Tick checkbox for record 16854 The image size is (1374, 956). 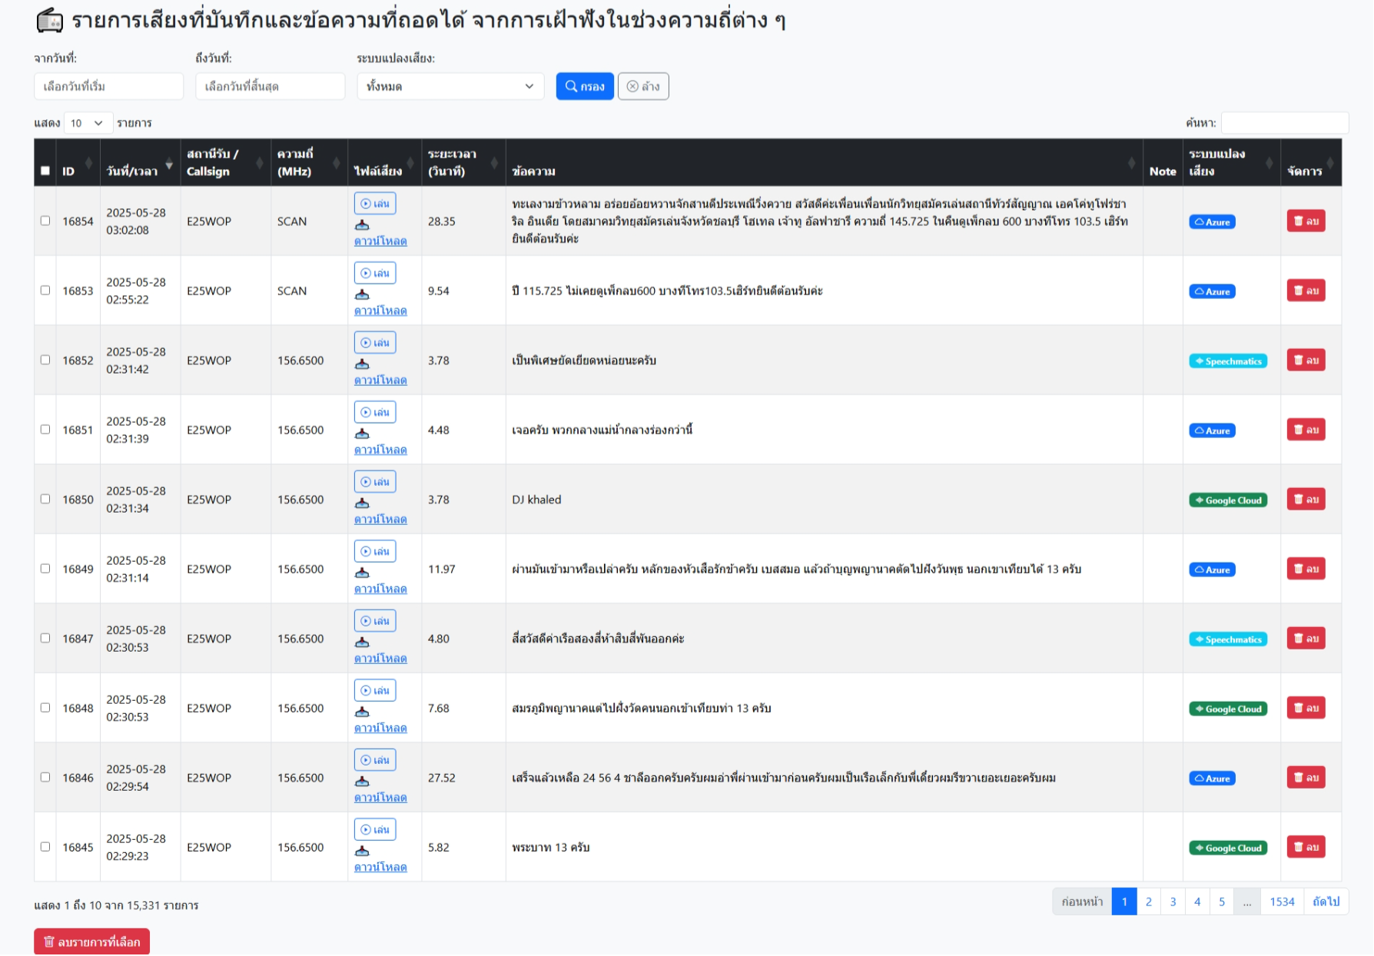click(x=45, y=221)
